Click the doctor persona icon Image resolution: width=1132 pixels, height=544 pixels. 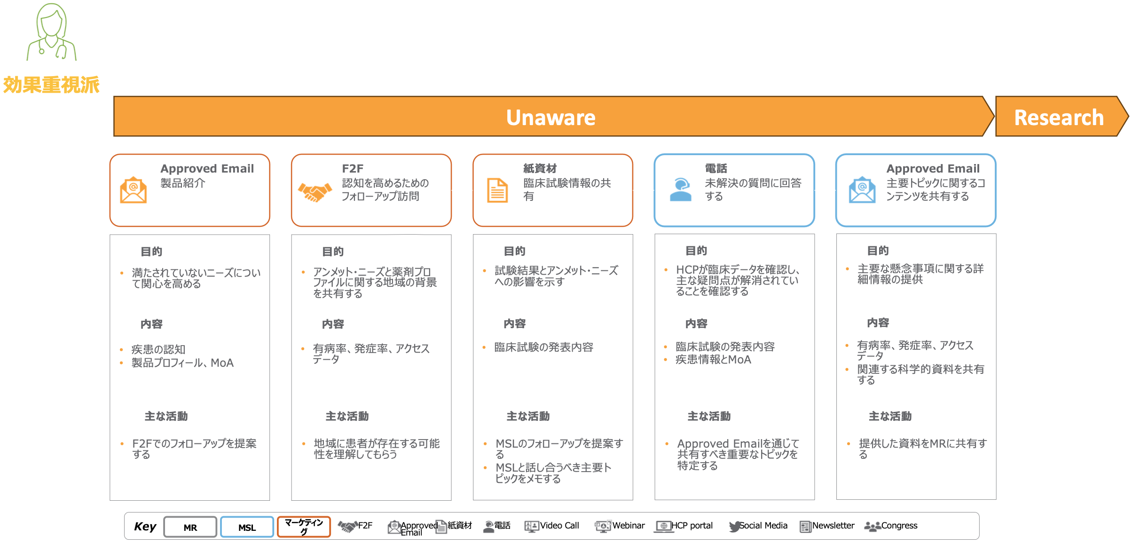point(51,33)
